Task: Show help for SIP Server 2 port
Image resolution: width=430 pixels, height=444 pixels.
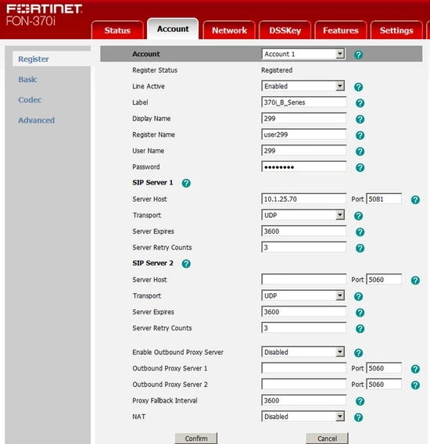Action: (415, 281)
